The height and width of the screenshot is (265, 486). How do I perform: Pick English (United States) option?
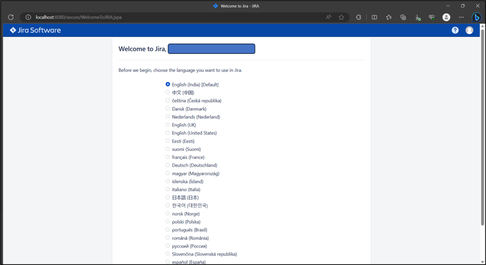pos(168,133)
